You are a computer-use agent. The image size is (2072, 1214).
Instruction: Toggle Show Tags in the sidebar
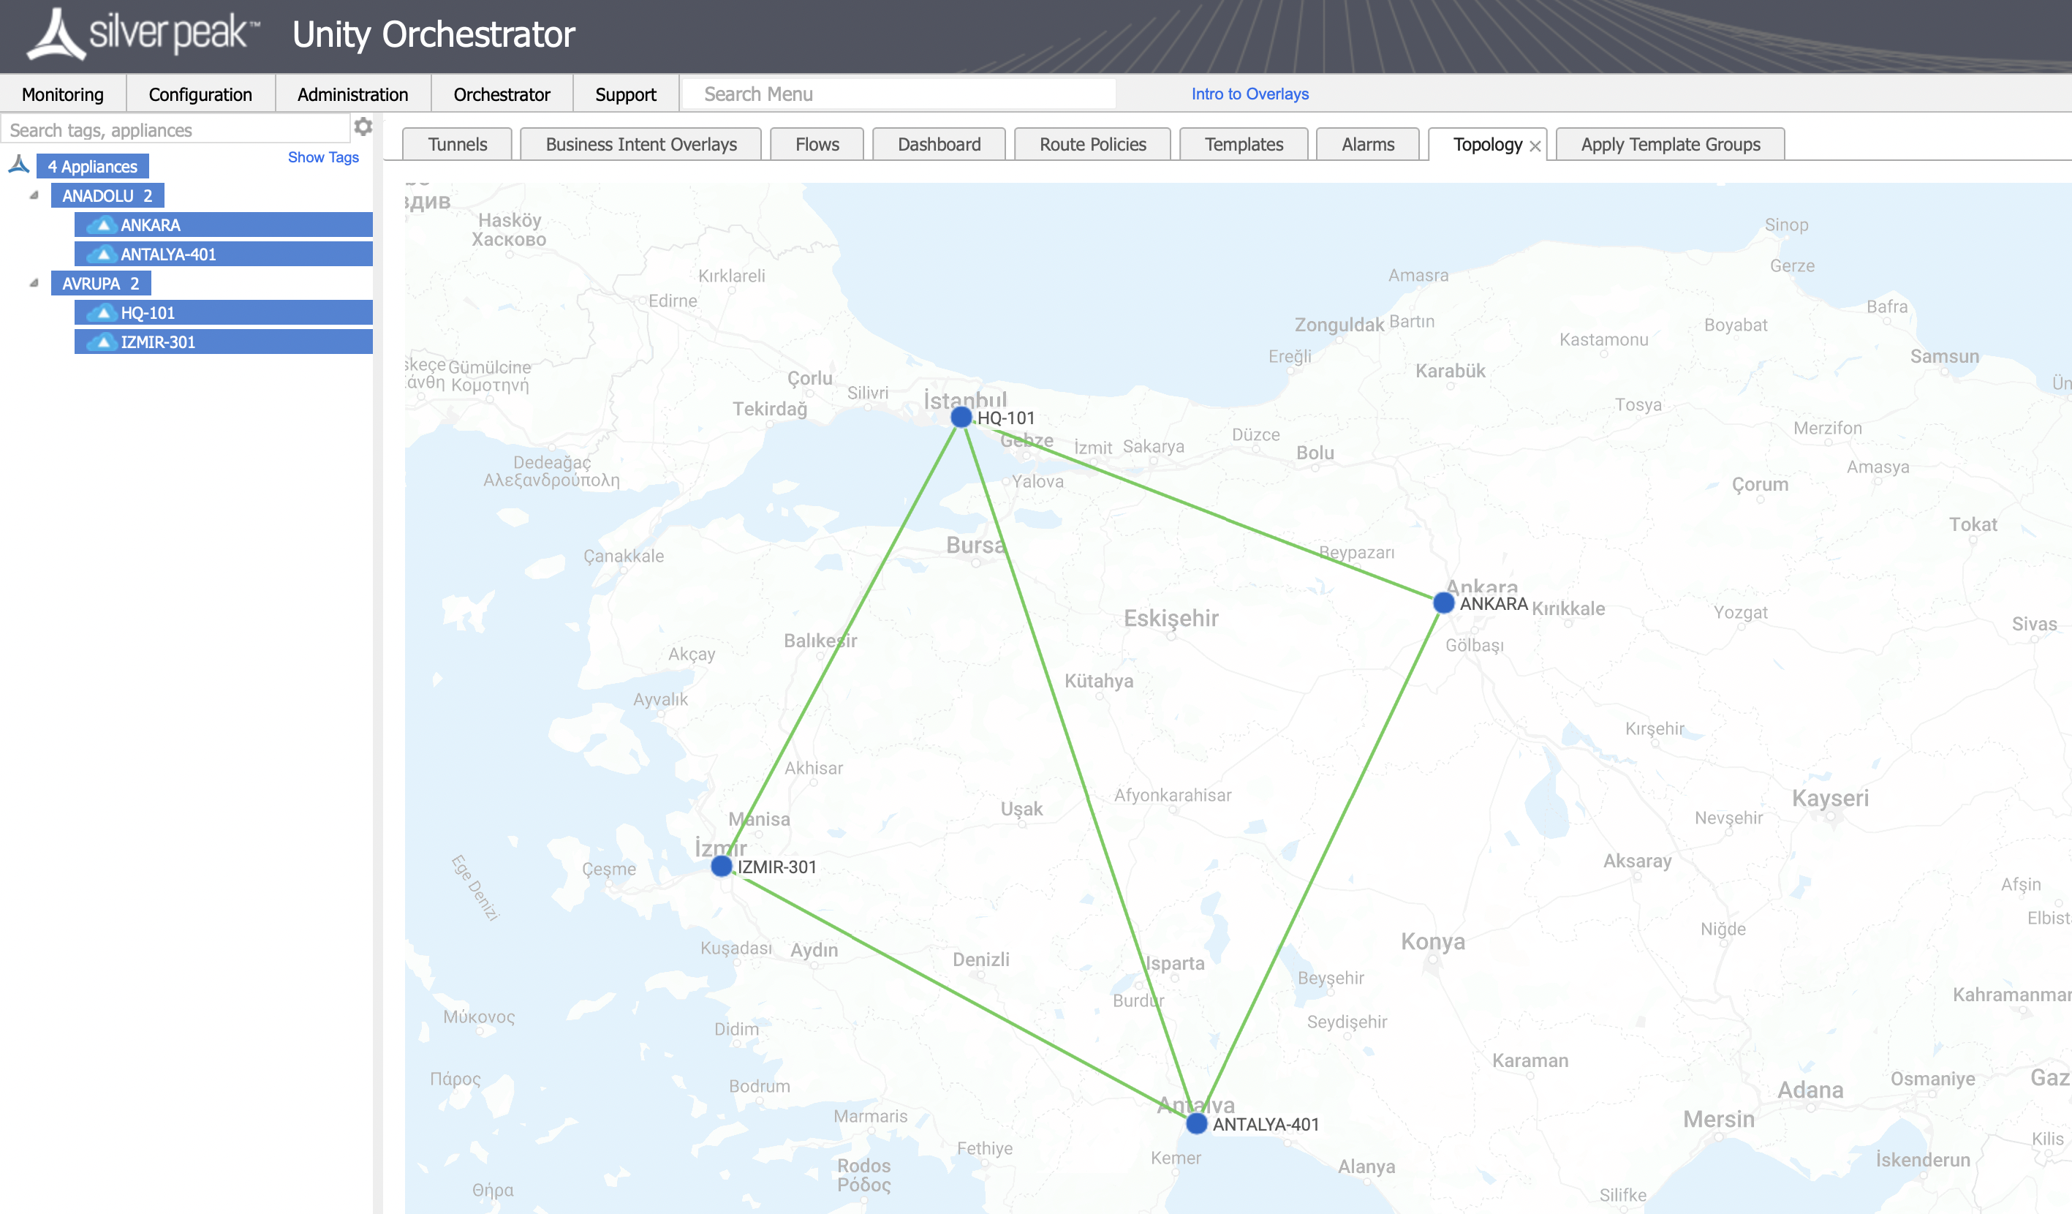(323, 157)
